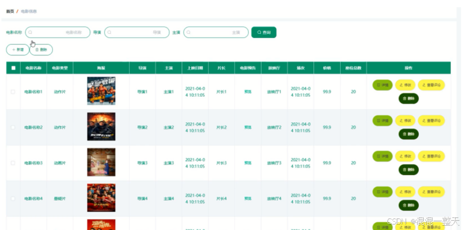Image resolution: width=466 pixels, height=230 pixels.
Task: Click 详情 button for 电影名称3 row
Action: (x=382, y=156)
